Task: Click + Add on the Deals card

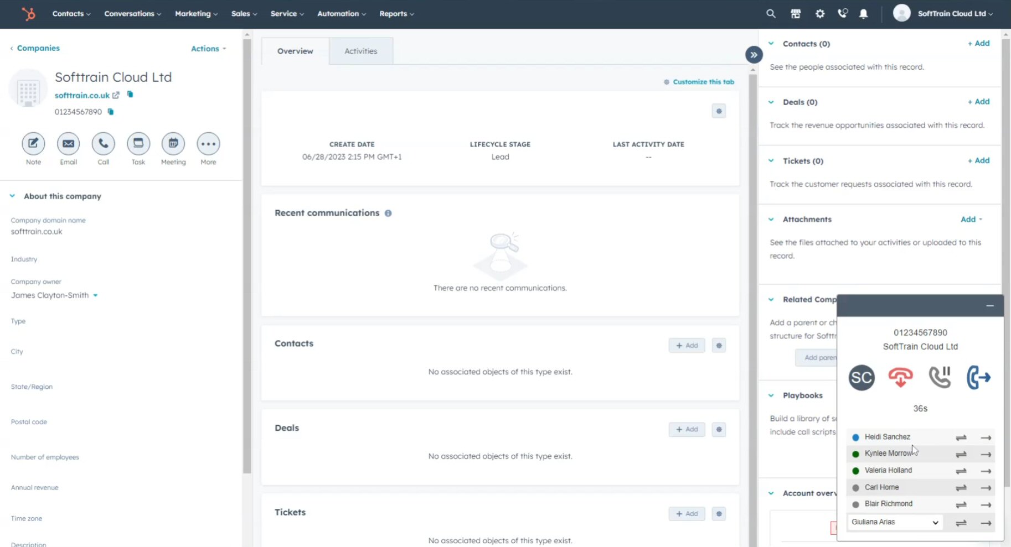Action: (x=687, y=430)
